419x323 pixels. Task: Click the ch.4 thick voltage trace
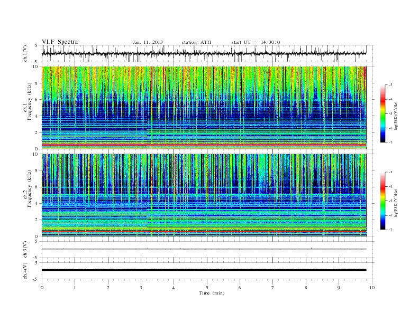click(204, 270)
